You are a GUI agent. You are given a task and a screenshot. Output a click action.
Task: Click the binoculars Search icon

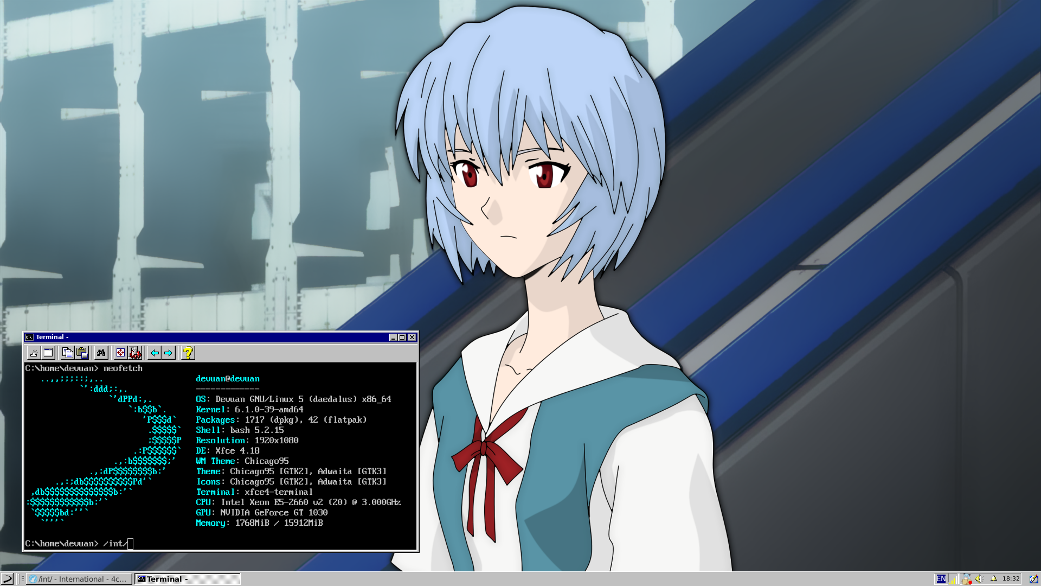pos(101,353)
